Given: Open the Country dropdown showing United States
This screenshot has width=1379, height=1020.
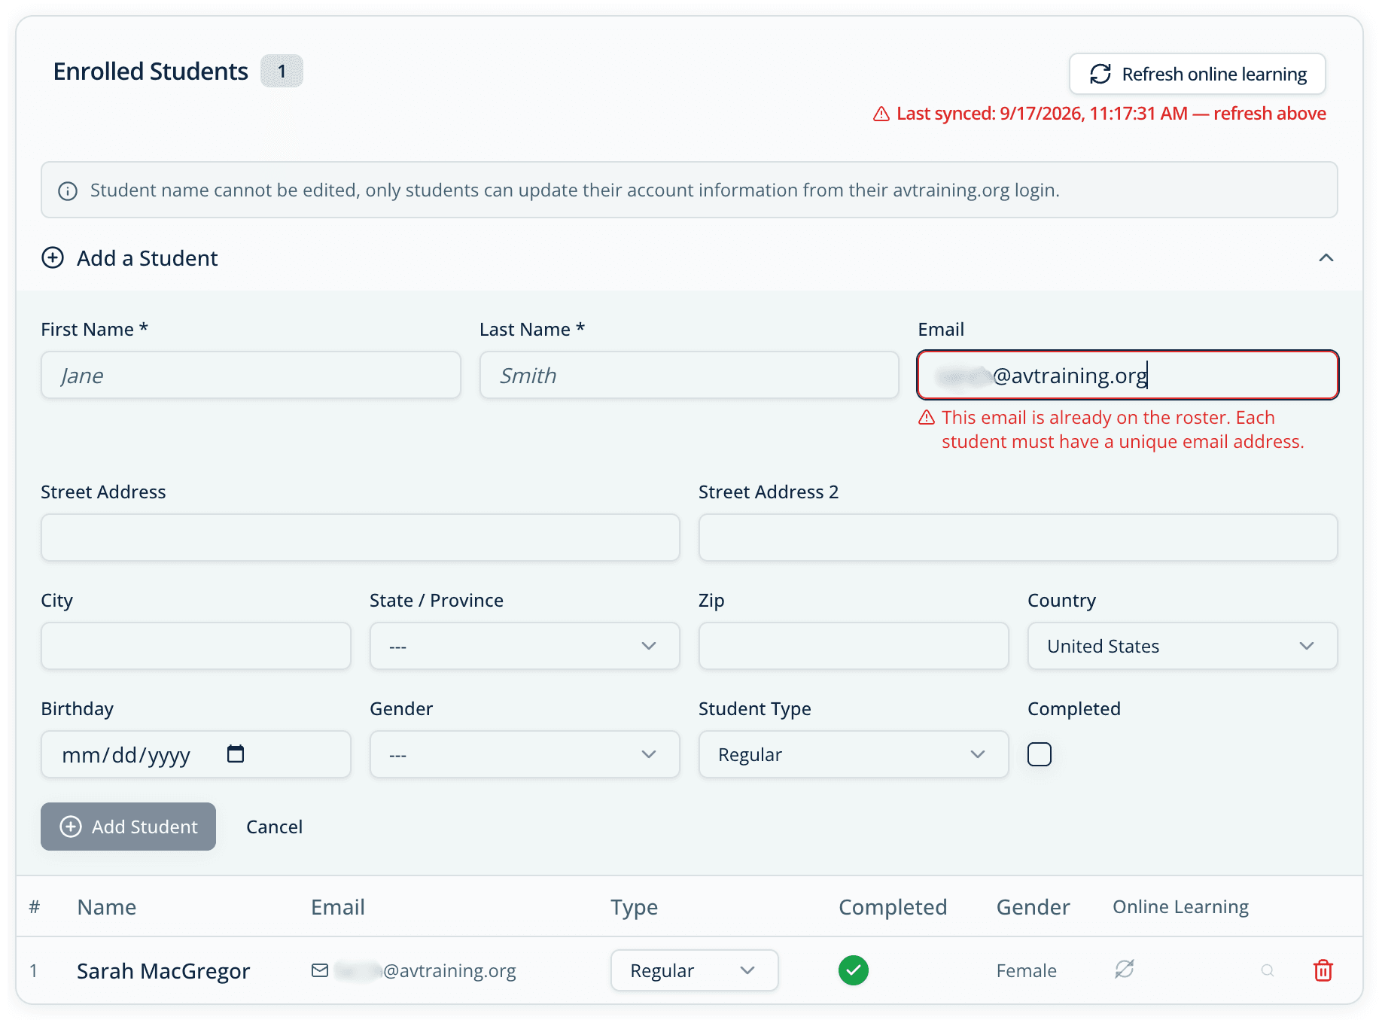Looking at the screenshot, I should pos(1183,646).
